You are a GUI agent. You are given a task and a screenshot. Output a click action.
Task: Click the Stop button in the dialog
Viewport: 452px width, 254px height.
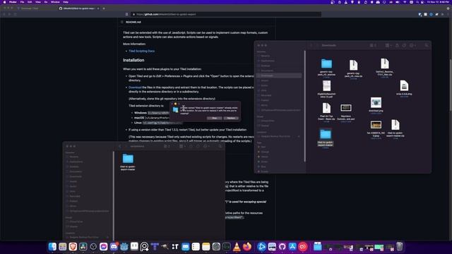pyautogui.click(x=215, y=118)
